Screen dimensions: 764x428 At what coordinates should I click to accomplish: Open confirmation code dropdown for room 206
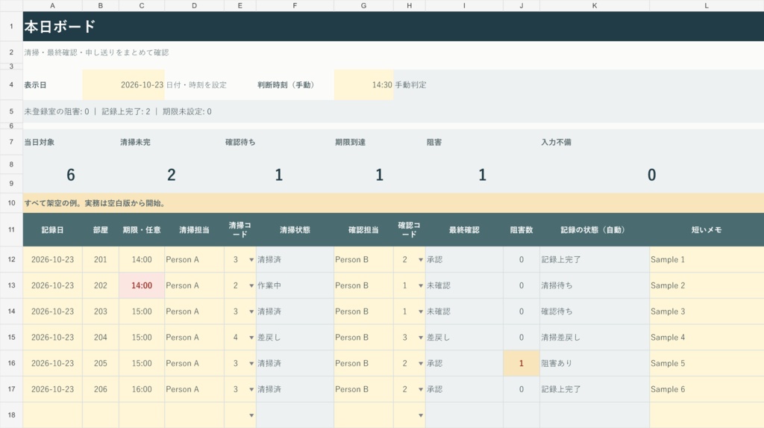(421, 389)
